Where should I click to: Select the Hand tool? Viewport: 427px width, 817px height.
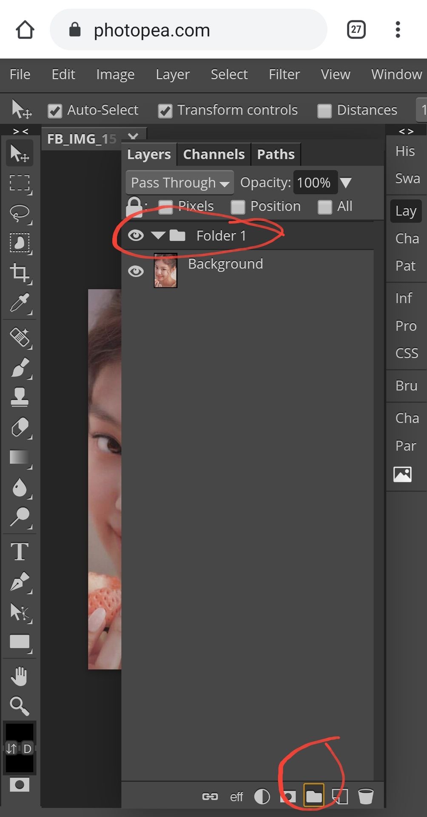(x=20, y=676)
